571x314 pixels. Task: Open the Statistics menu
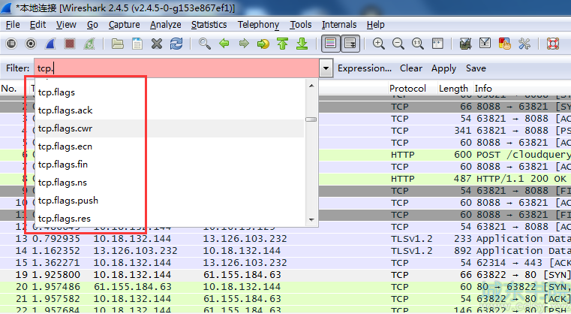[x=209, y=25]
